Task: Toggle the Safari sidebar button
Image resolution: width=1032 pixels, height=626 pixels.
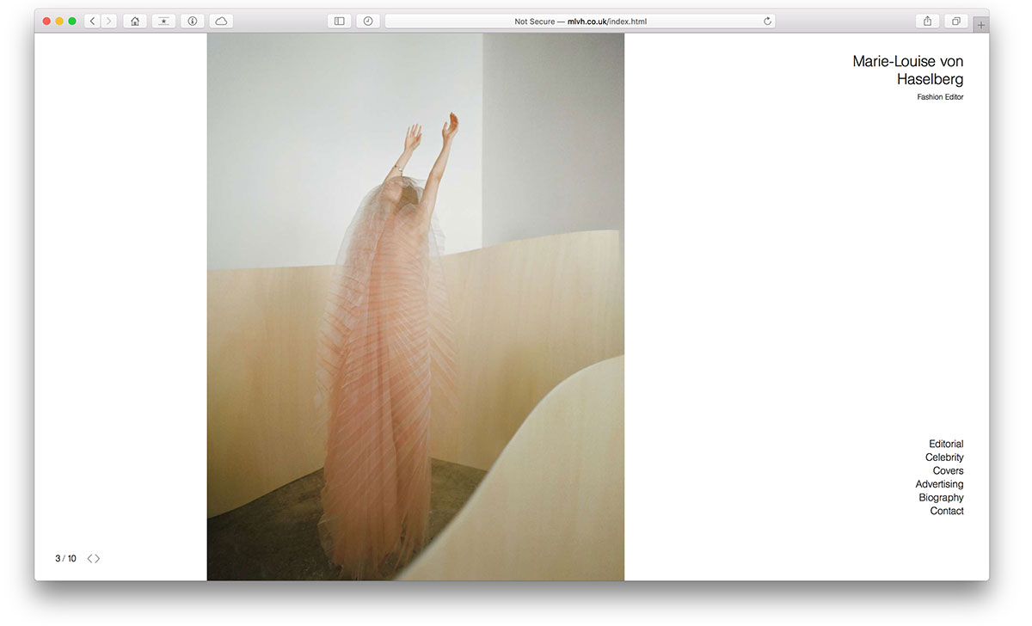Action: coord(340,21)
